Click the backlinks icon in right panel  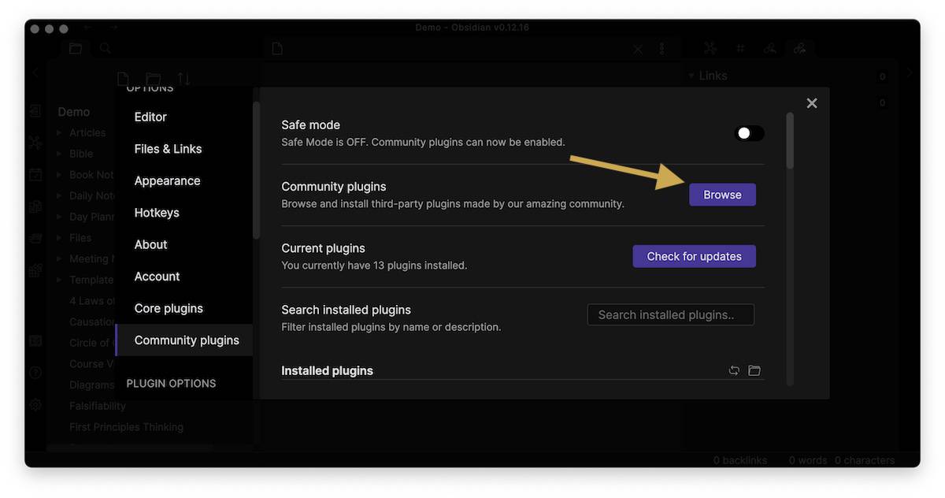click(x=769, y=48)
